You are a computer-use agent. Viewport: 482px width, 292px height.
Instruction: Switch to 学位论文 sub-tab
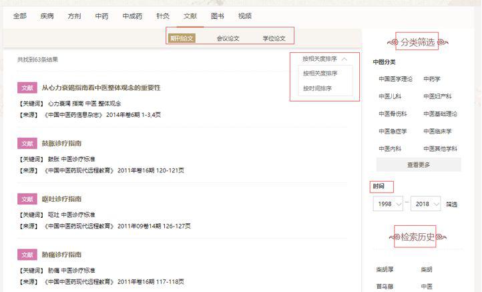coord(274,39)
